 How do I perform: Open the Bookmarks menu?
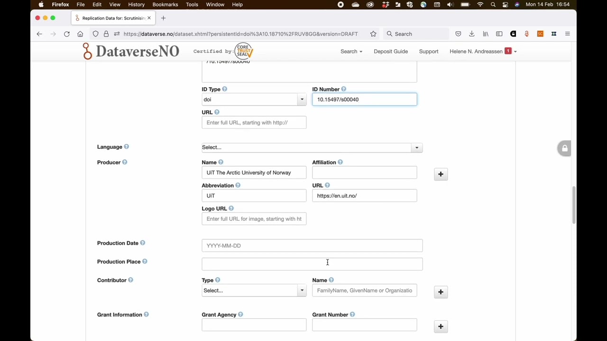(165, 4)
